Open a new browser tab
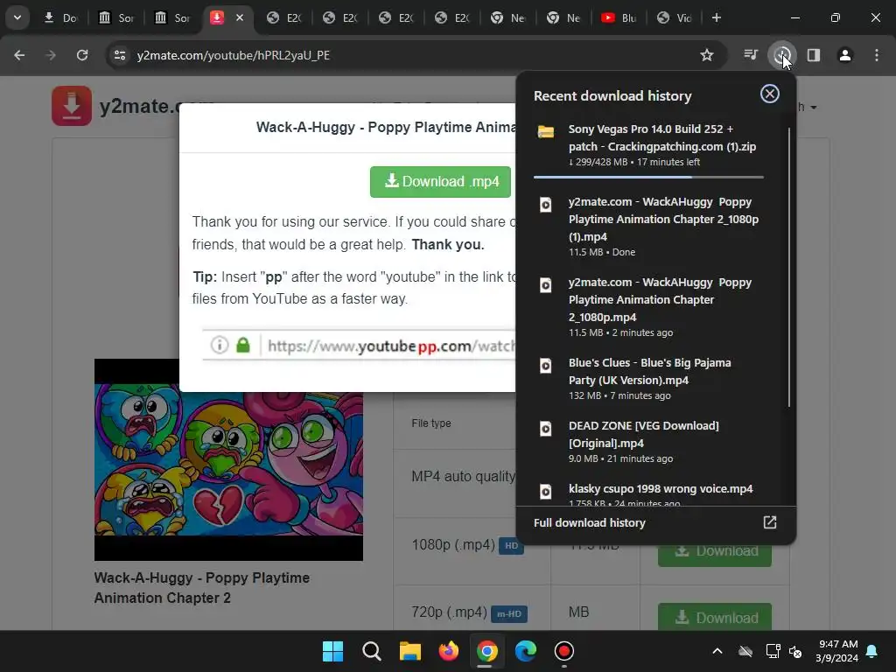The image size is (896, 672). coord(717,17)
